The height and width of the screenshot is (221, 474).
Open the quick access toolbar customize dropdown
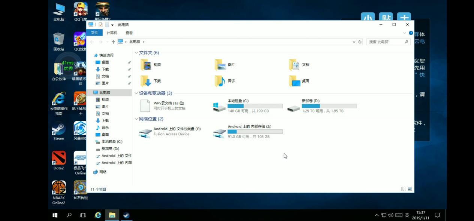coord(112,25)
